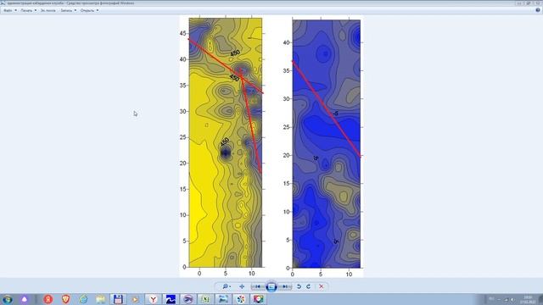Click the left yellow contour map image
The height and width of the screenshot is (305, 543).
click(226, 142)
